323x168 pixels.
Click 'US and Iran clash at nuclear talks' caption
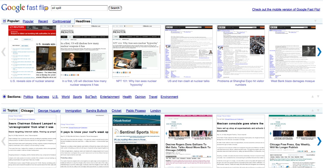click(x=189, y=81)
